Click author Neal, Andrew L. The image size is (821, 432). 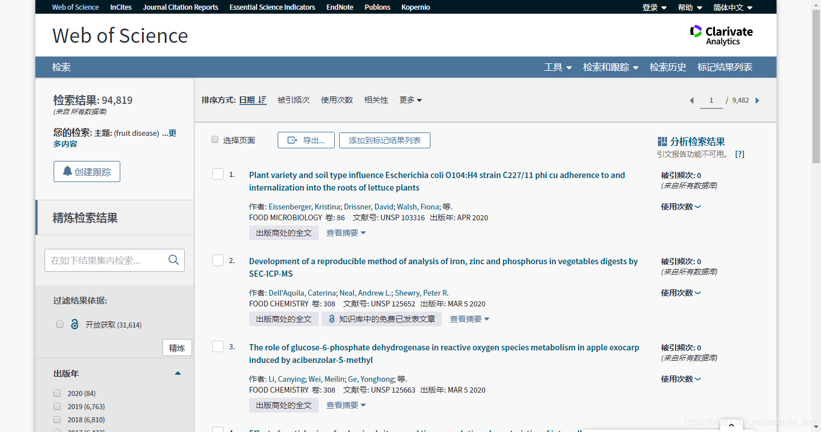(x=365, y=293)
